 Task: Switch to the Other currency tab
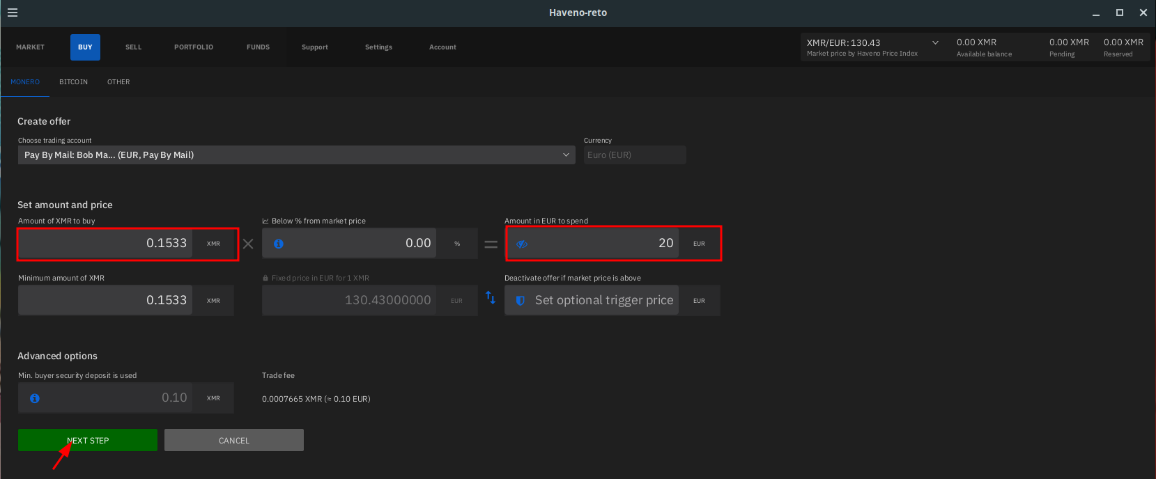point(118,82)
